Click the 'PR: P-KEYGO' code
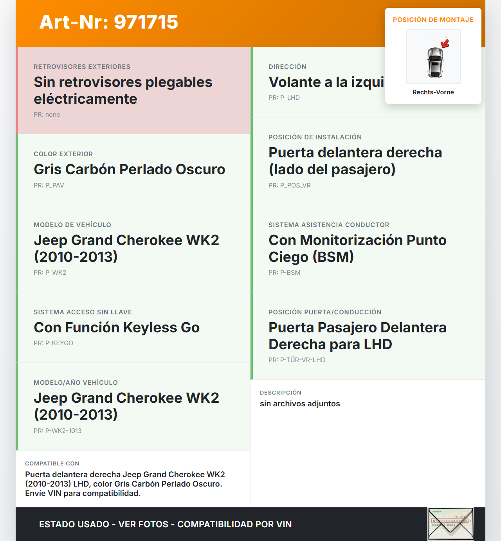The image size is (501, 541). pyautogui.click(x=54, y=343)
